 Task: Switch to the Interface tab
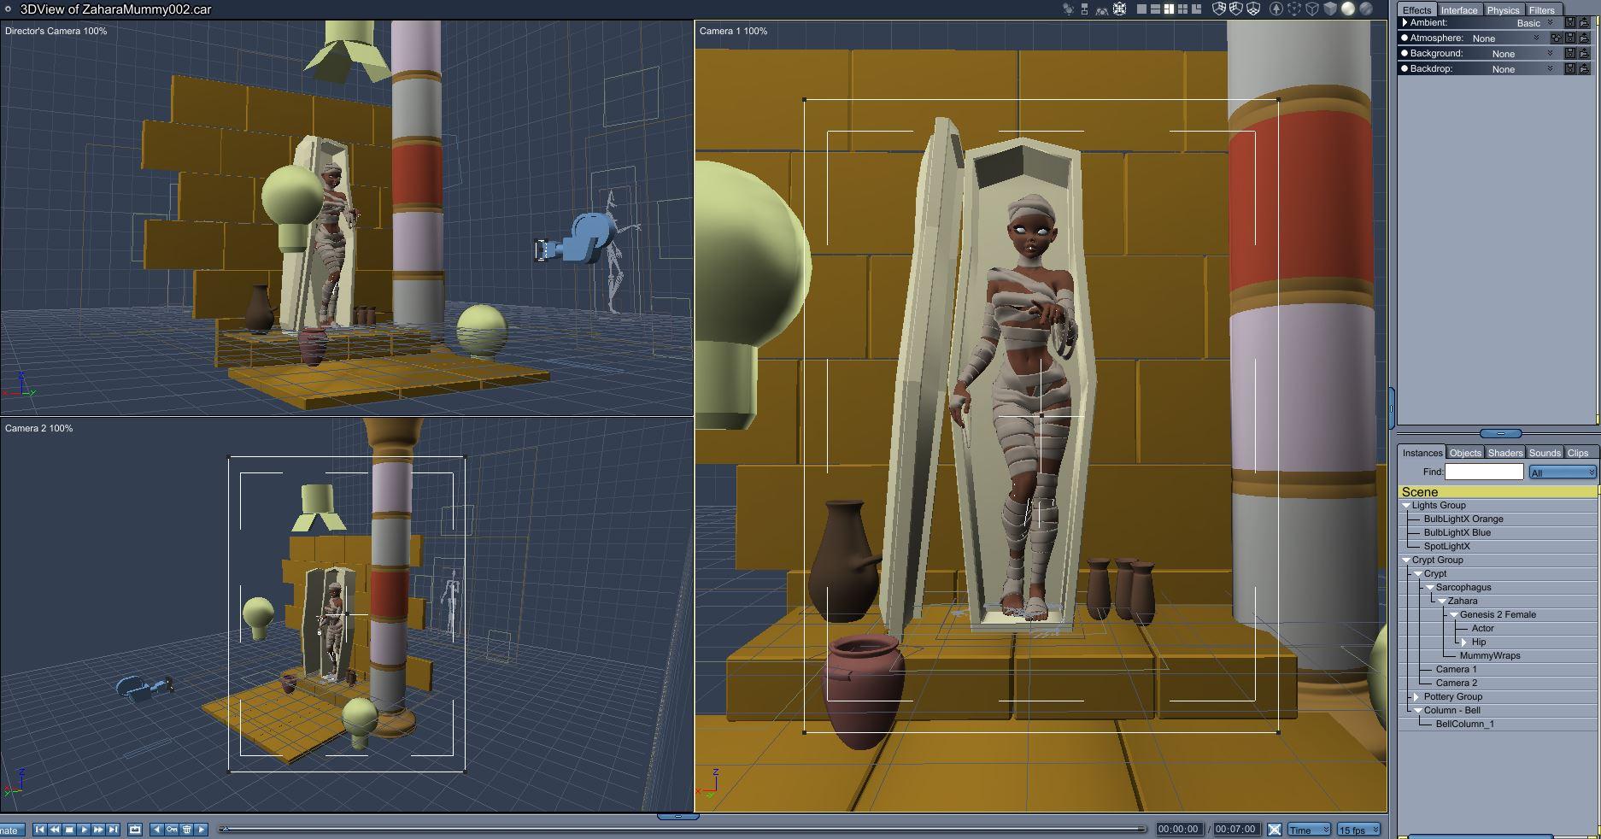tap(1459, 10)
